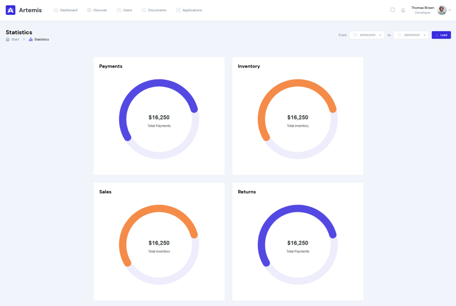Click Total Payments label in Payments card
Screen dimensions: 456x306
pyautogui.click(x=159, y=126)
